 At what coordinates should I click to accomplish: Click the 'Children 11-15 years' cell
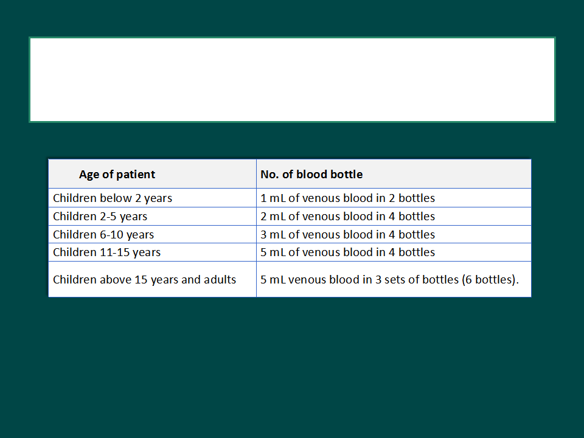[x=152, y=252]
